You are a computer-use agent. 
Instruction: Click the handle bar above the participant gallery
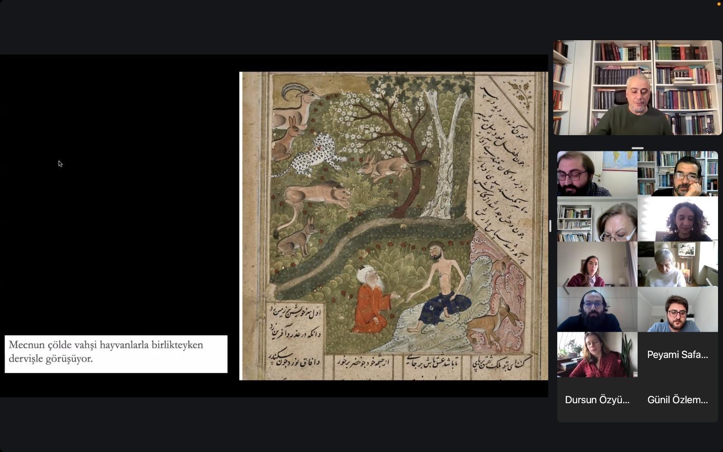[638, 148]
